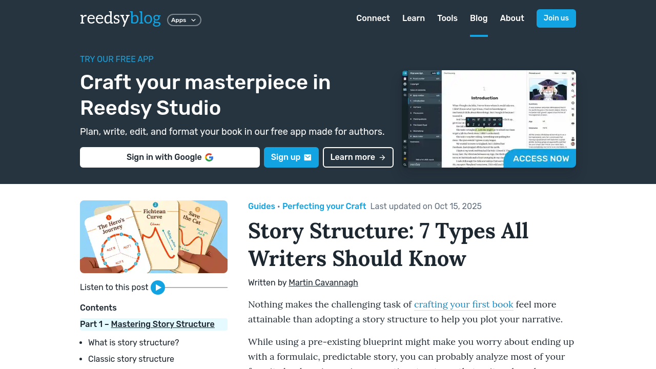Click the envelope icon on Sign up
The width and height of the screenshot is (656, 369).
pyautogui.click(x=307, y=157)
